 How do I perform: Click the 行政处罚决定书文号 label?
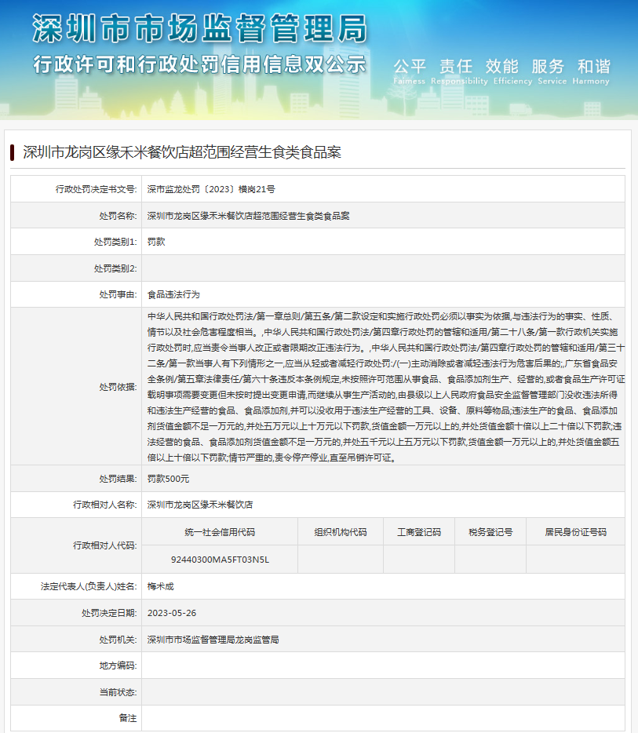96,189
